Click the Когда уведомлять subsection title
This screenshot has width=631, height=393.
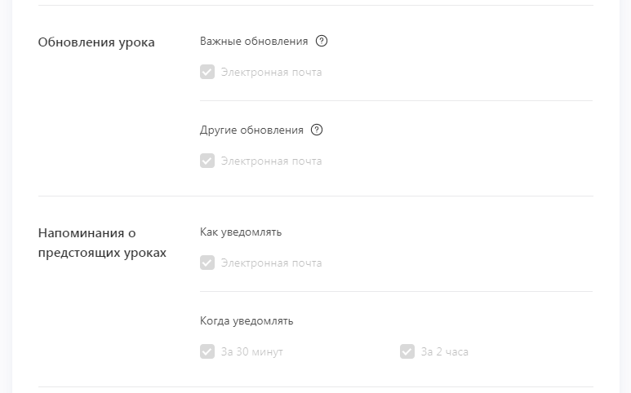pyautogui.click(x=247, y=321)
